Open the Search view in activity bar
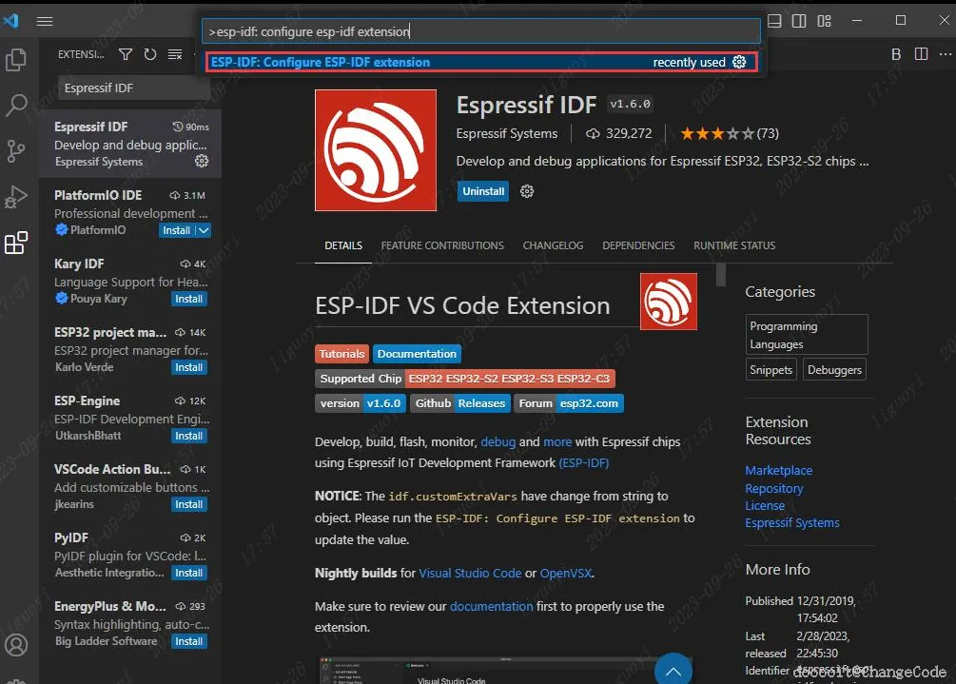 (16, 105)
